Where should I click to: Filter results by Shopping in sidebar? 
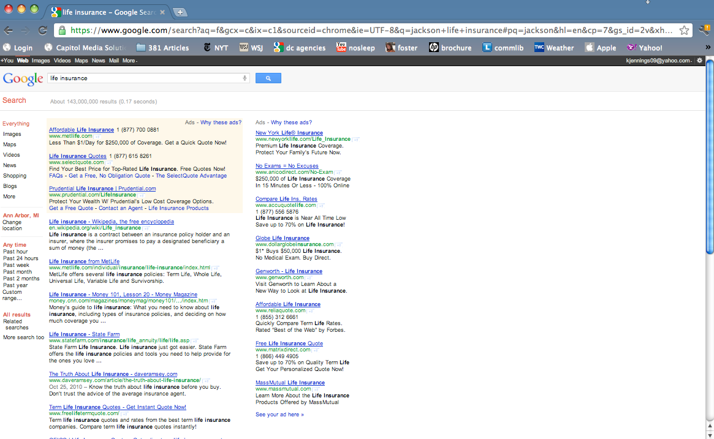point(15,176)
